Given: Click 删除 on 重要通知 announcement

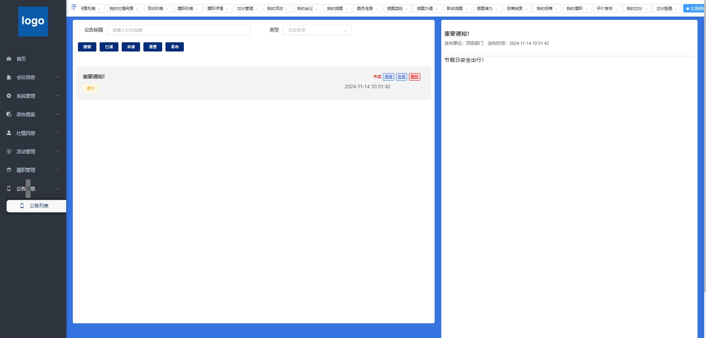Looking at the screenshot, I should point(414,77).
